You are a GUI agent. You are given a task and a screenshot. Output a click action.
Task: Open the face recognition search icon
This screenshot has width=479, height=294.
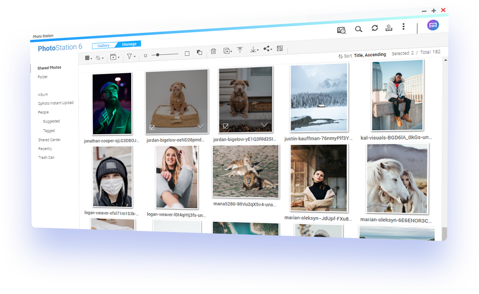coord(341,30)
